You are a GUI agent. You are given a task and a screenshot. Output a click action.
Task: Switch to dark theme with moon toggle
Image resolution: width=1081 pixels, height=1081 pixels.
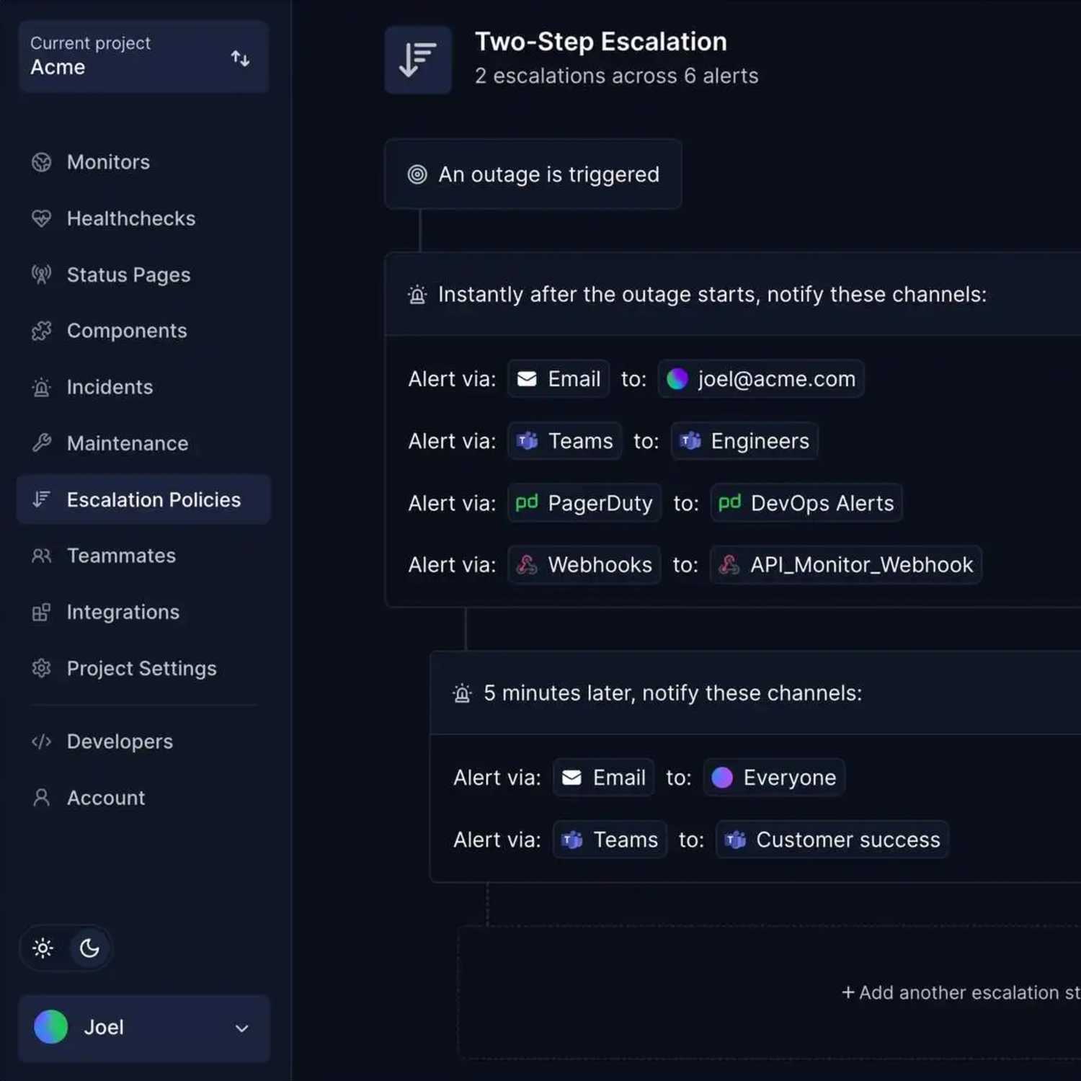[x=89, y=948]
